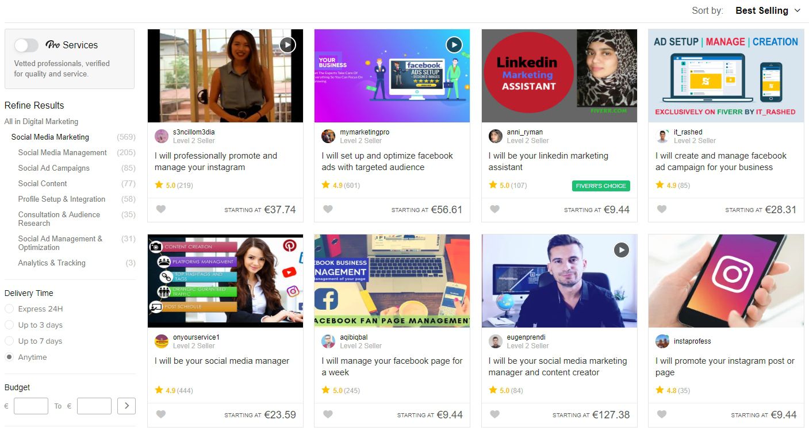Click heart icon on mymarketingpro facebook ads gig
The image size is (809, 431).
pyautogui.click(x=328, y=209)
